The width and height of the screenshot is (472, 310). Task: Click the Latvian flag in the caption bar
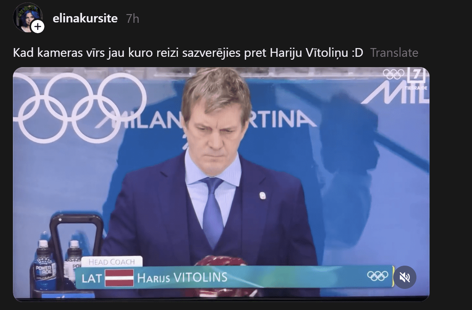[119, 278]
